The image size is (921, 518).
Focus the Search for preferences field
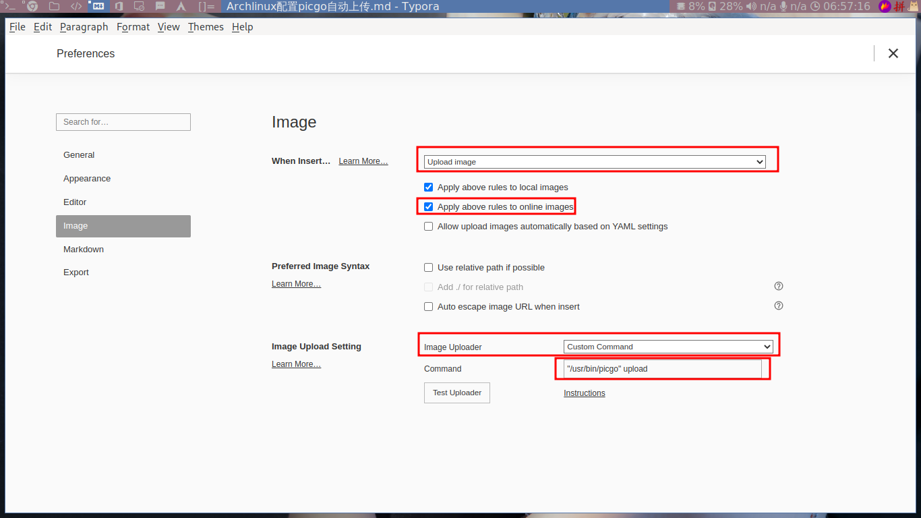pos(123,122)
